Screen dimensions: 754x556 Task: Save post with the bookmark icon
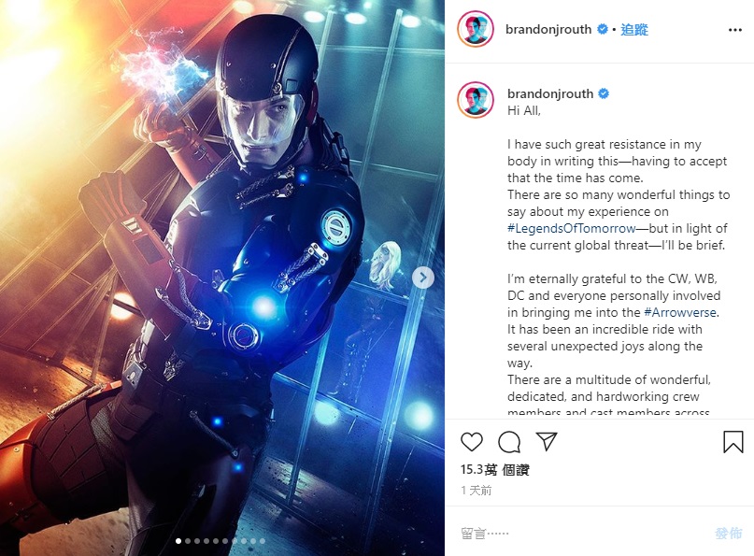click(733, 441)
